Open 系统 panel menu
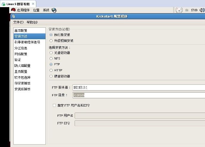 46,10
